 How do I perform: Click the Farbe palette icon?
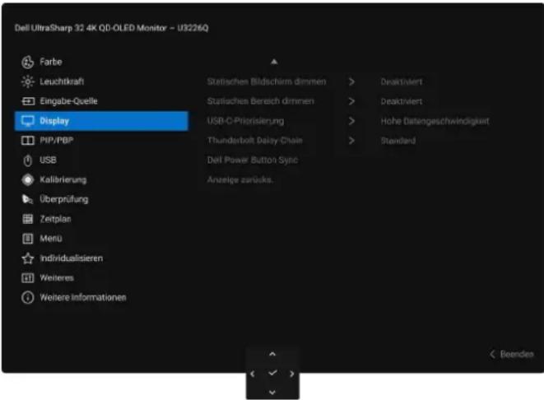click(28, 62)
